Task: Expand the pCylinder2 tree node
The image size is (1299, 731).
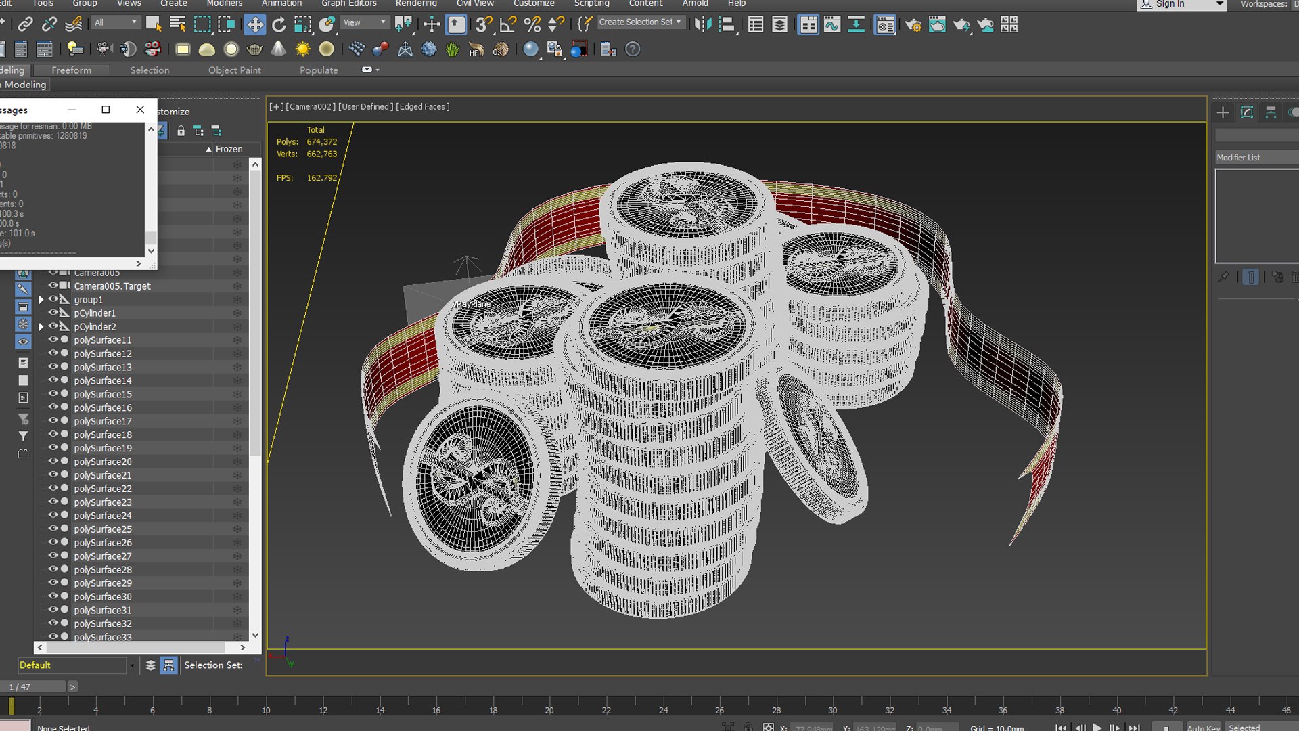Action: tap(41, 326)
